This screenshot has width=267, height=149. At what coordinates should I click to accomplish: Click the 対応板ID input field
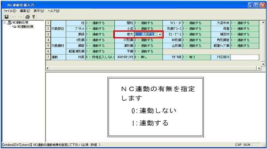[x=245, y=57]
